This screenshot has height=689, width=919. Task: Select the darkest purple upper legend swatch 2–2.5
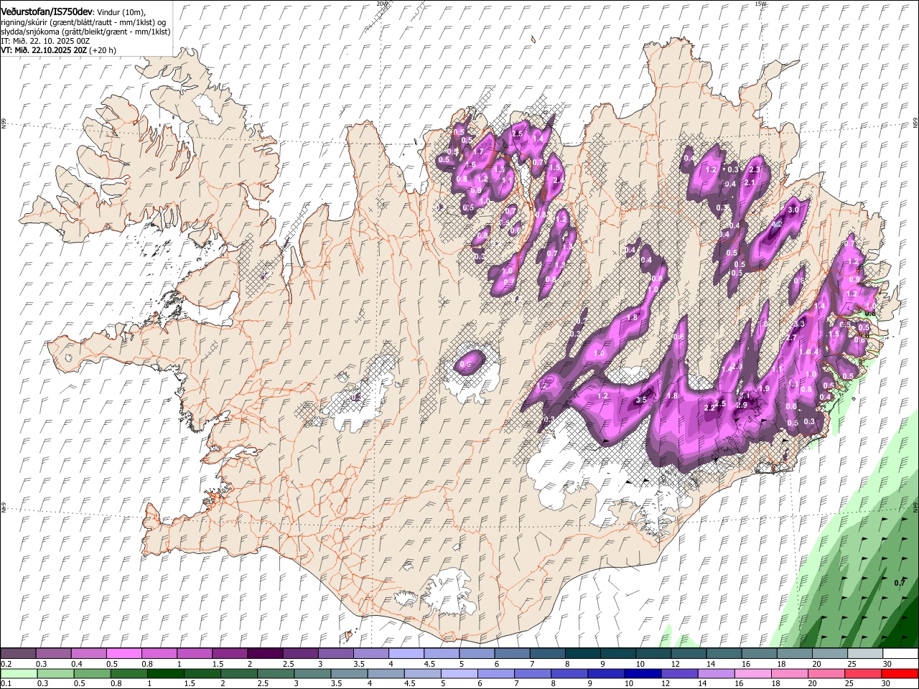264,653
